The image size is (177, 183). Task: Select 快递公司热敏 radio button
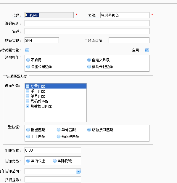click(28, 67)
